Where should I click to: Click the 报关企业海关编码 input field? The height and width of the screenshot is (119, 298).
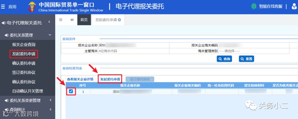(x=254, y=46)
